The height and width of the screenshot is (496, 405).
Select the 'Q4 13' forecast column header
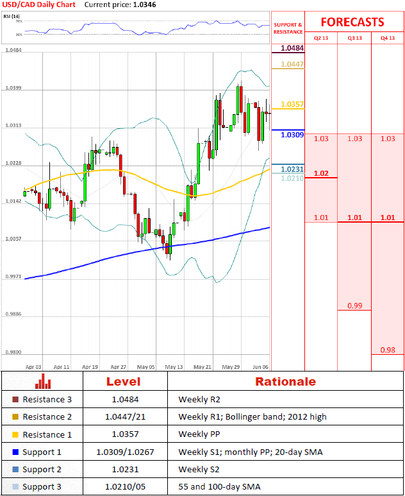[x=388, y=38]
